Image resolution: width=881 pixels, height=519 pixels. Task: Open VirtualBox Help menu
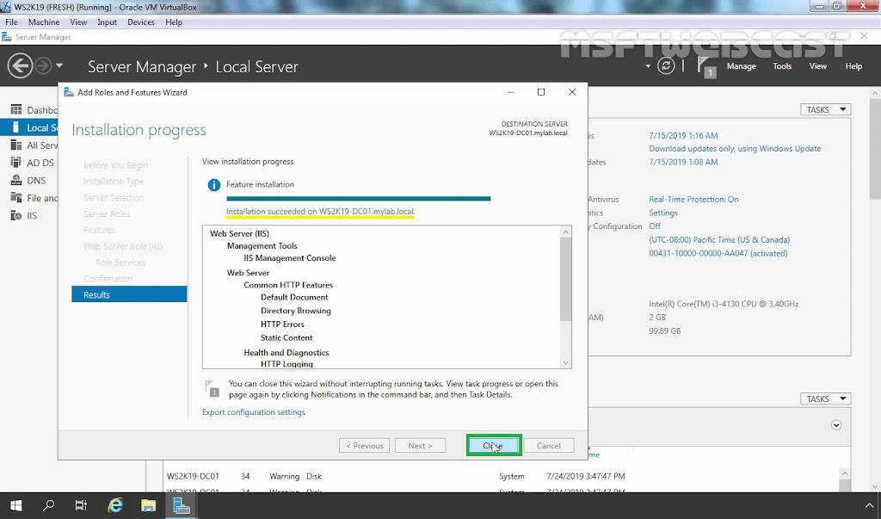[x=174, y=22]
